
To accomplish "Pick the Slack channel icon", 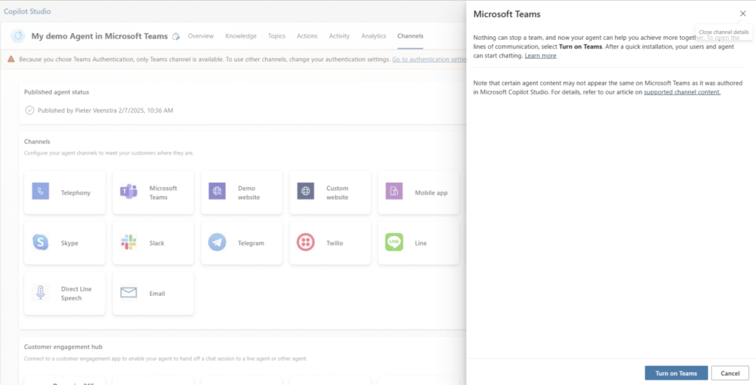I will tap(128, 242).
